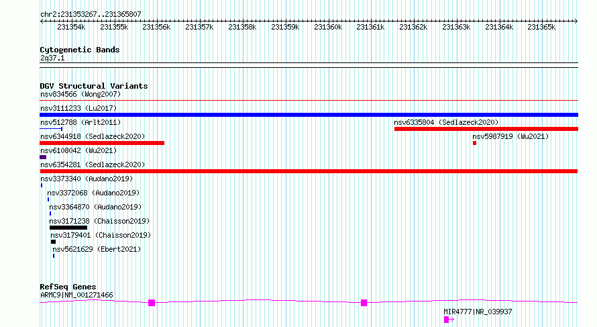Open the nsv3171238 (Chaisson2019) label
597x327 pixels.
pyautogui.click(x=99, y=221)
